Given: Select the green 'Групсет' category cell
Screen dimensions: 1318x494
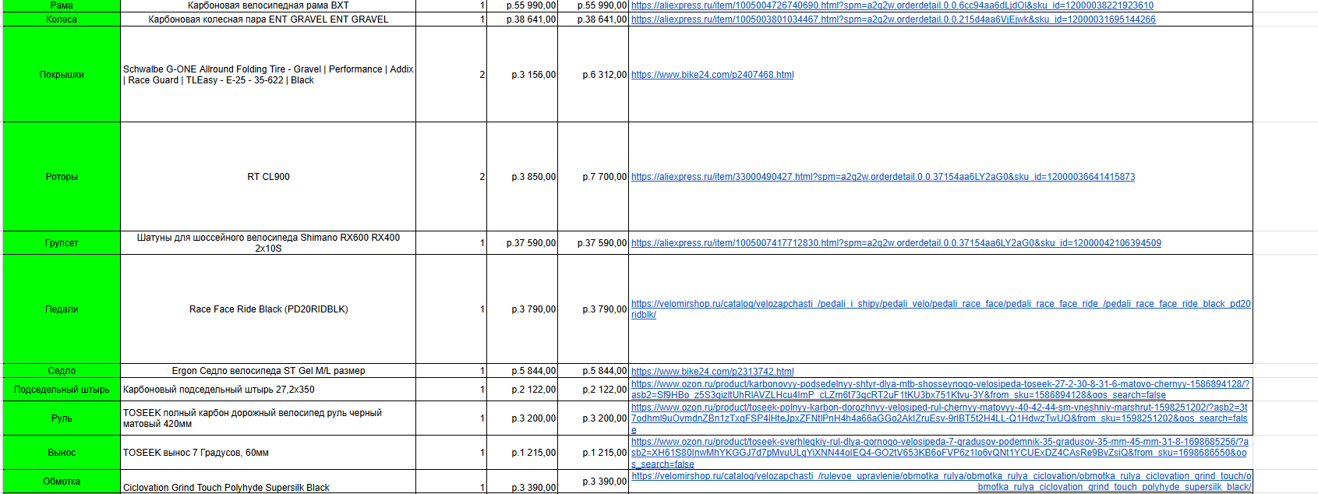Looking at the screenshot, I should coord(62,243).
